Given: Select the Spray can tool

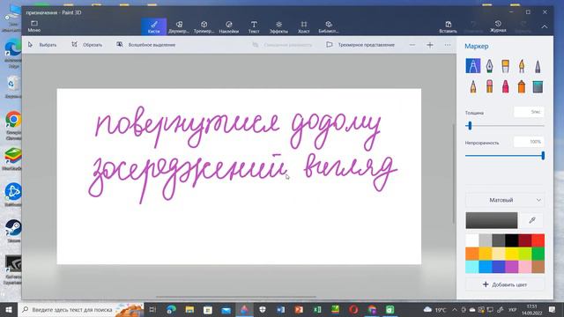Looking at the screenshot, I should click(522, 86).
